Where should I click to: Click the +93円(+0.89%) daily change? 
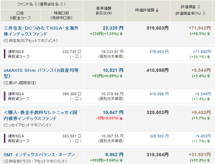click(x=105, y=76)
